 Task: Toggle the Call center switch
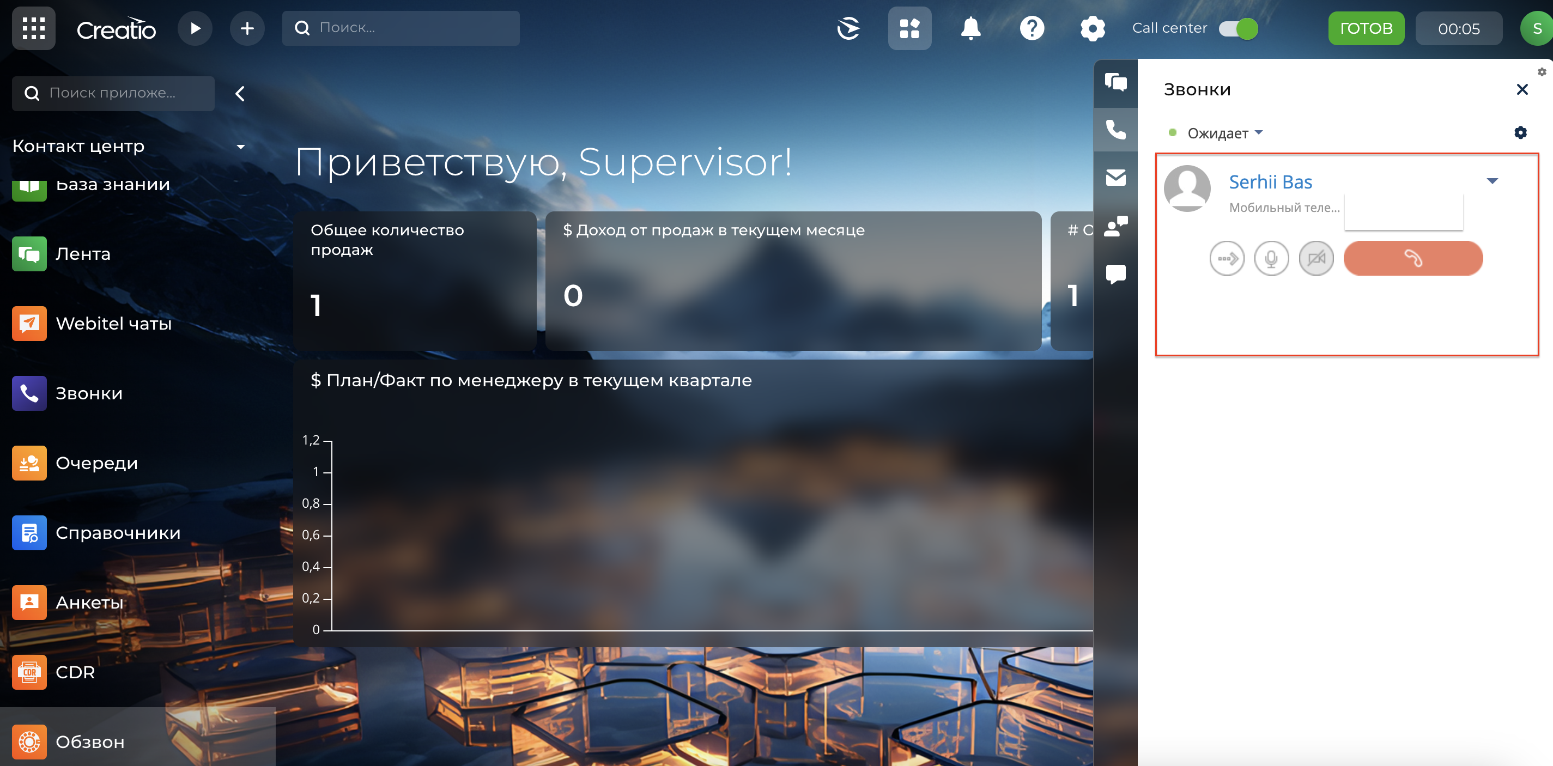1238,28
